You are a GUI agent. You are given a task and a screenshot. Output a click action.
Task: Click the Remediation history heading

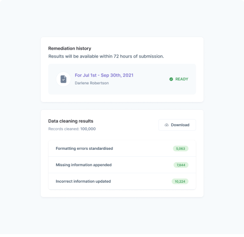pos(70,49)
